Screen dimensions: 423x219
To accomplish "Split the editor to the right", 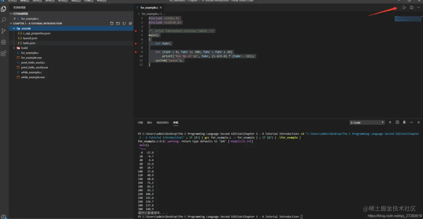I will click(411, 8).
